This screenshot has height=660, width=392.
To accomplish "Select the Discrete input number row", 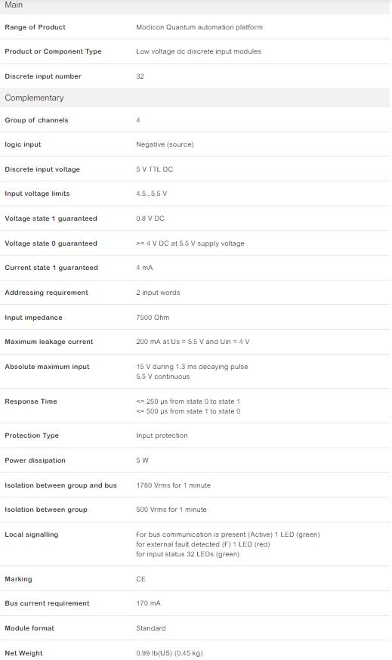I will tap(195, 76).
